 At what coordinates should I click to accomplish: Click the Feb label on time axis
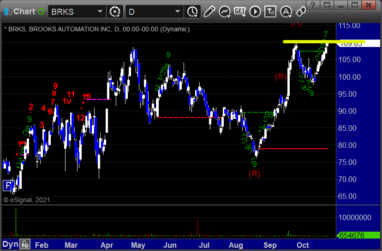tap(42, 245)
